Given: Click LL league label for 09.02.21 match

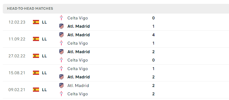Looking at the screenshot, I should coord(44,90).
